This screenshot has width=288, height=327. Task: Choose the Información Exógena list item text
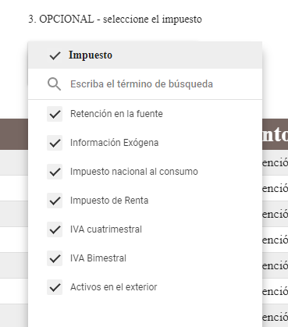click(x=114, y=143)
